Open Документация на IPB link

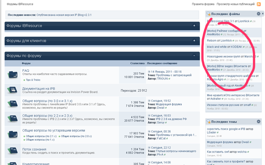(38, 89)
